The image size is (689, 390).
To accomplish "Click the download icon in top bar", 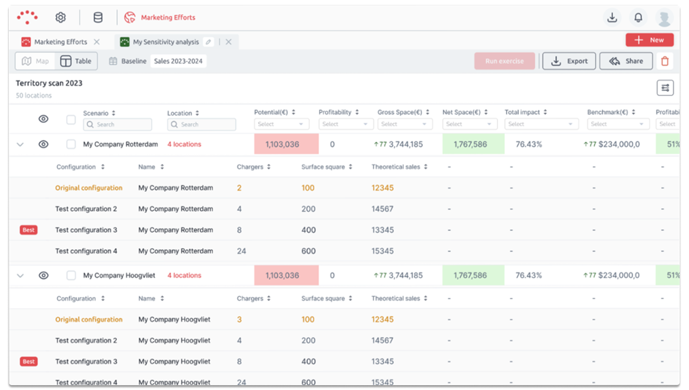I will tap(612, 18).
